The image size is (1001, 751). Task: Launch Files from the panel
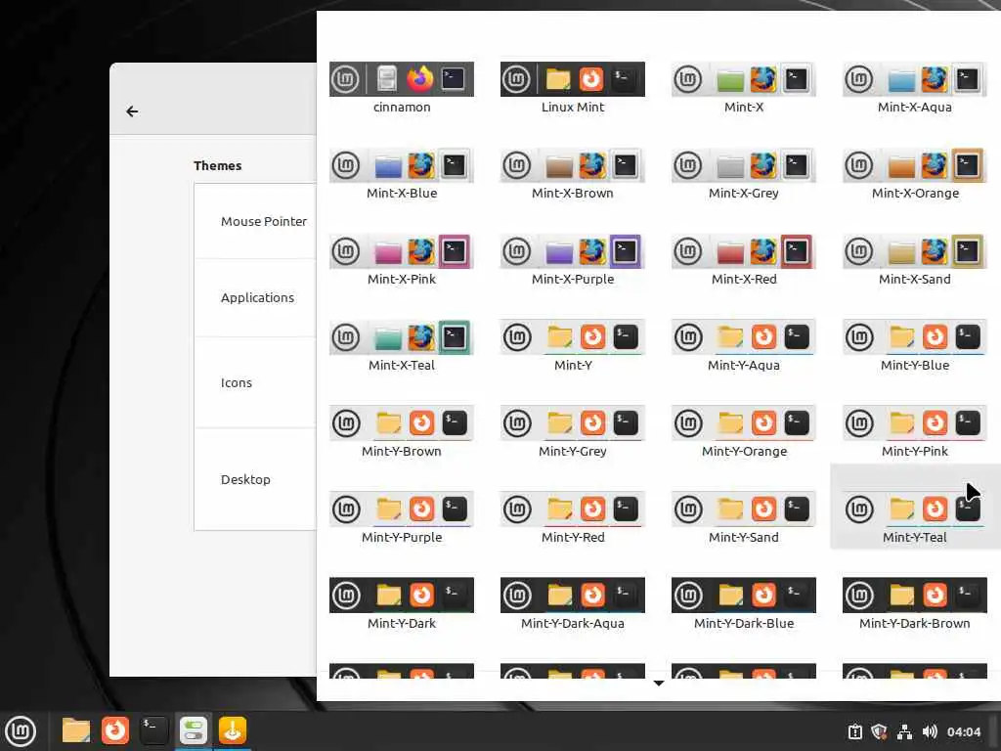[75, 730]
